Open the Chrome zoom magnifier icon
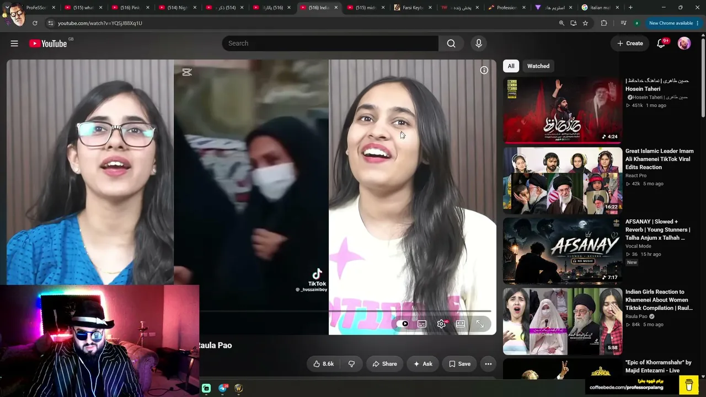706x397 pixels. tap(561, 23)
